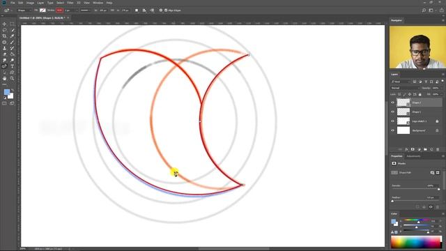Viewport: 446px width, 251px height.
Task: Open the path arrangement icon in options bar
Action: coord(152,10)
